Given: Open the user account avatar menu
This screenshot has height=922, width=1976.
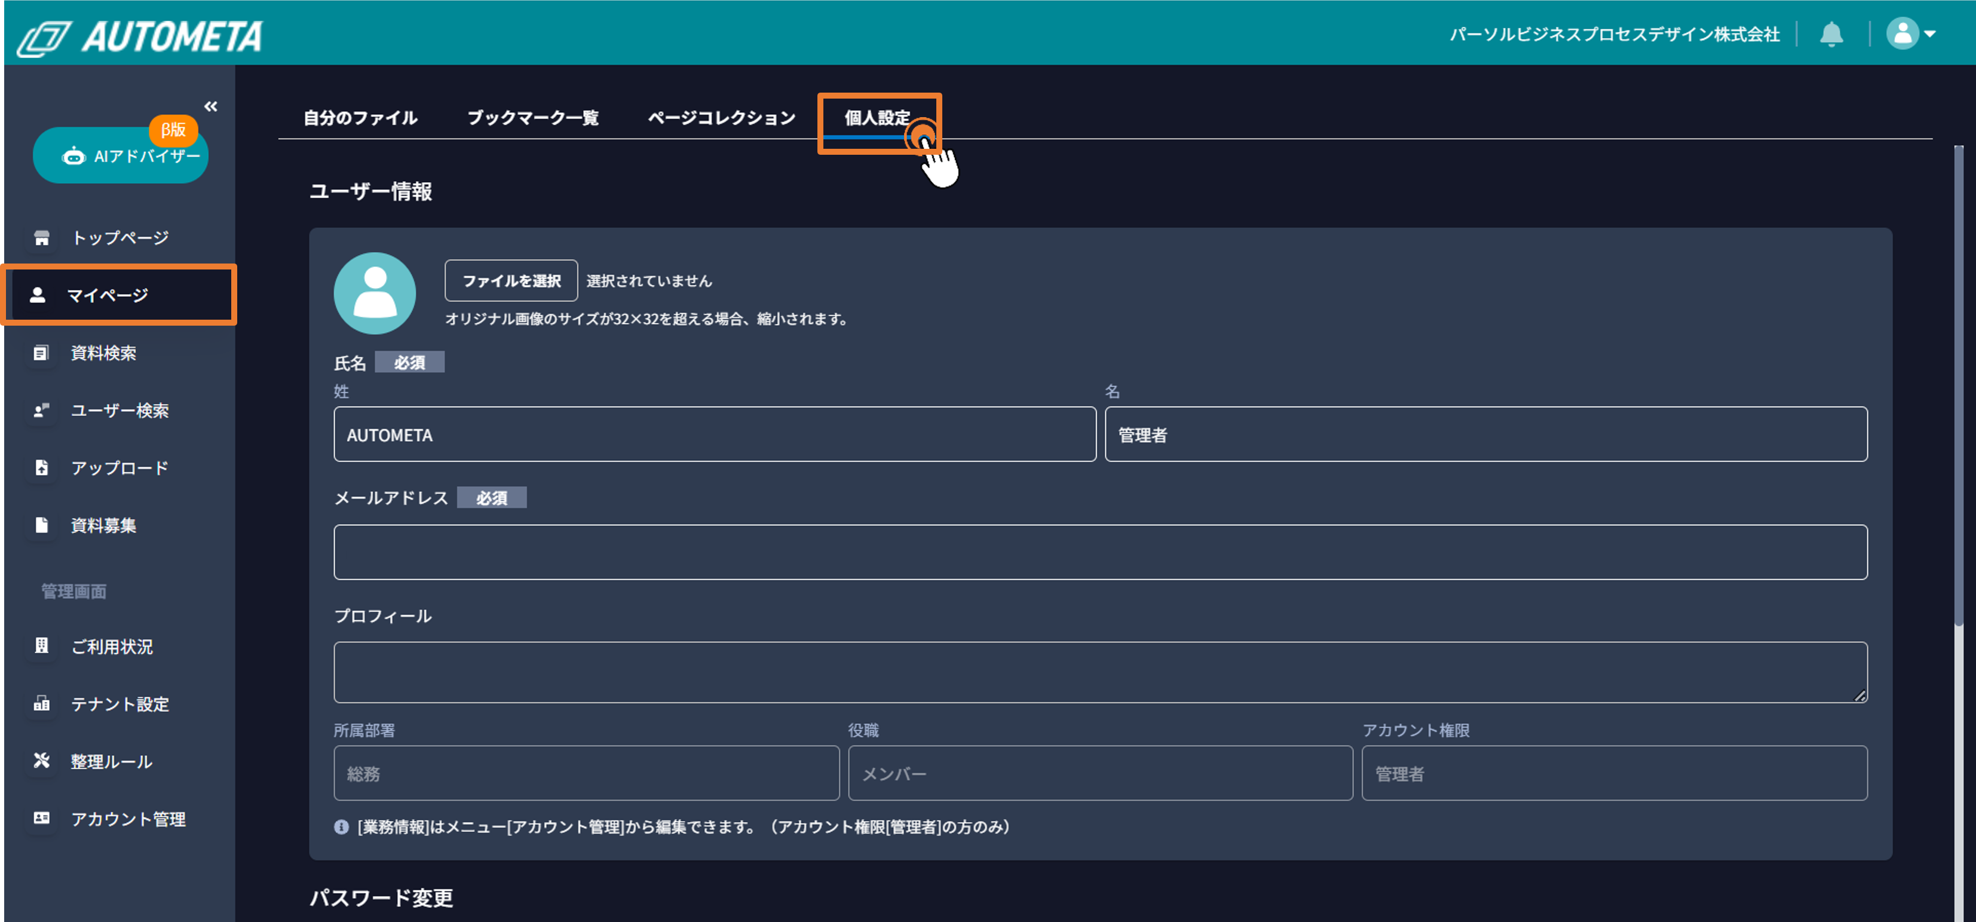Looking at the screenshot, I should (1911, 33).
